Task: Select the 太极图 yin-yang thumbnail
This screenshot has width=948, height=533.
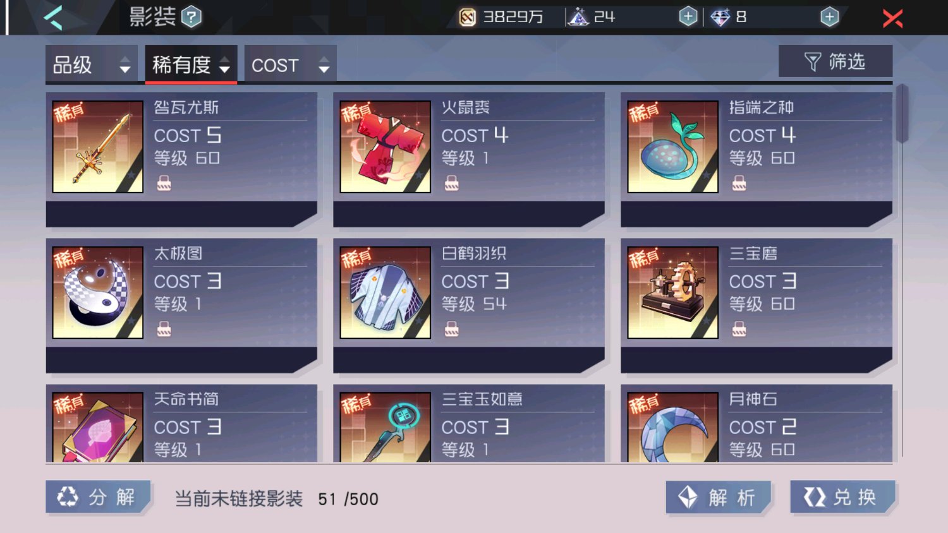Action: [98, 292]
